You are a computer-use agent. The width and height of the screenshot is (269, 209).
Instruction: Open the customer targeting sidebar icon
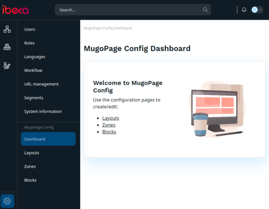click(7, 66)
